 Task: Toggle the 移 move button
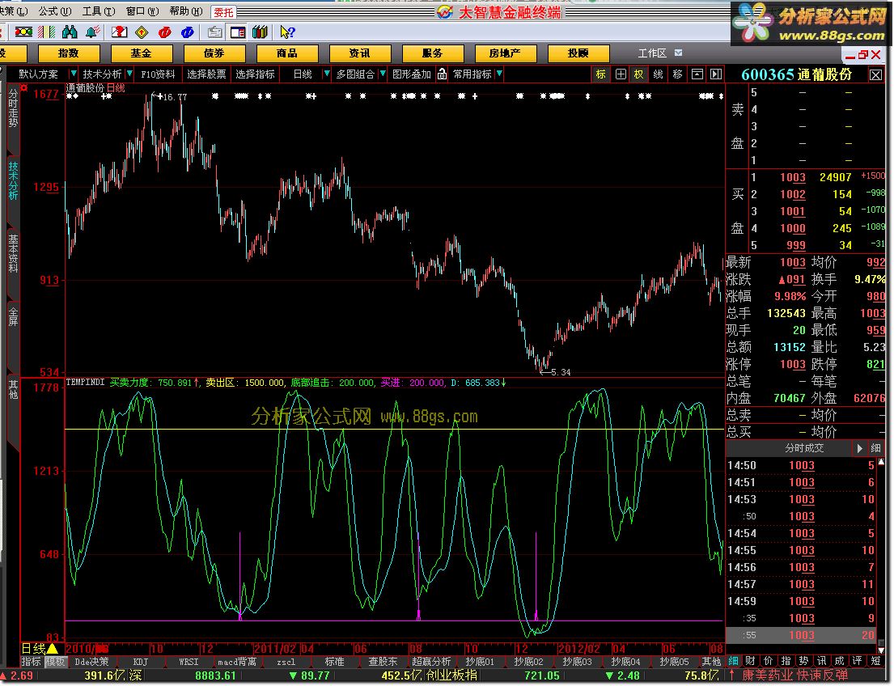click(x=677, y=74)
